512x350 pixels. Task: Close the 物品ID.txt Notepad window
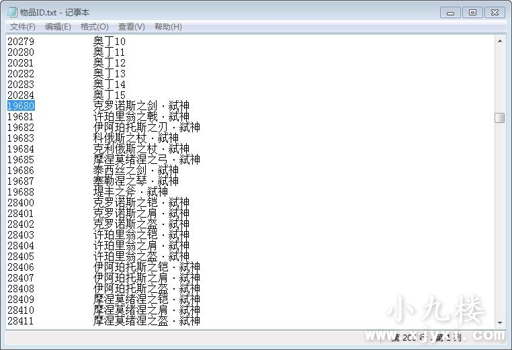(495, 13)
